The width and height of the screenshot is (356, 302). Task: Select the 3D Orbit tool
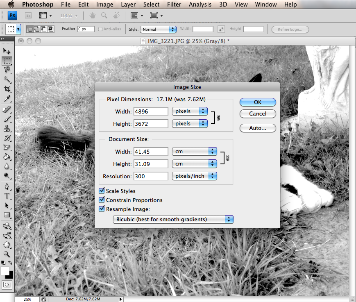pos(7,236)
